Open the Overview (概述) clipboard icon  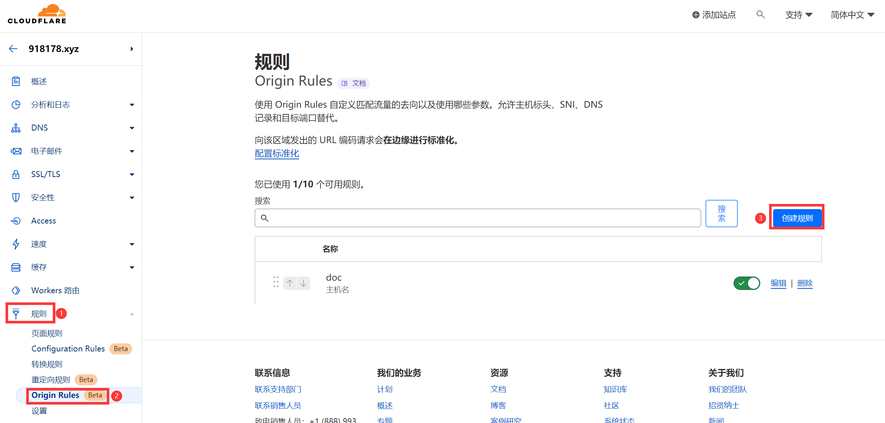(x=16, y=81)
